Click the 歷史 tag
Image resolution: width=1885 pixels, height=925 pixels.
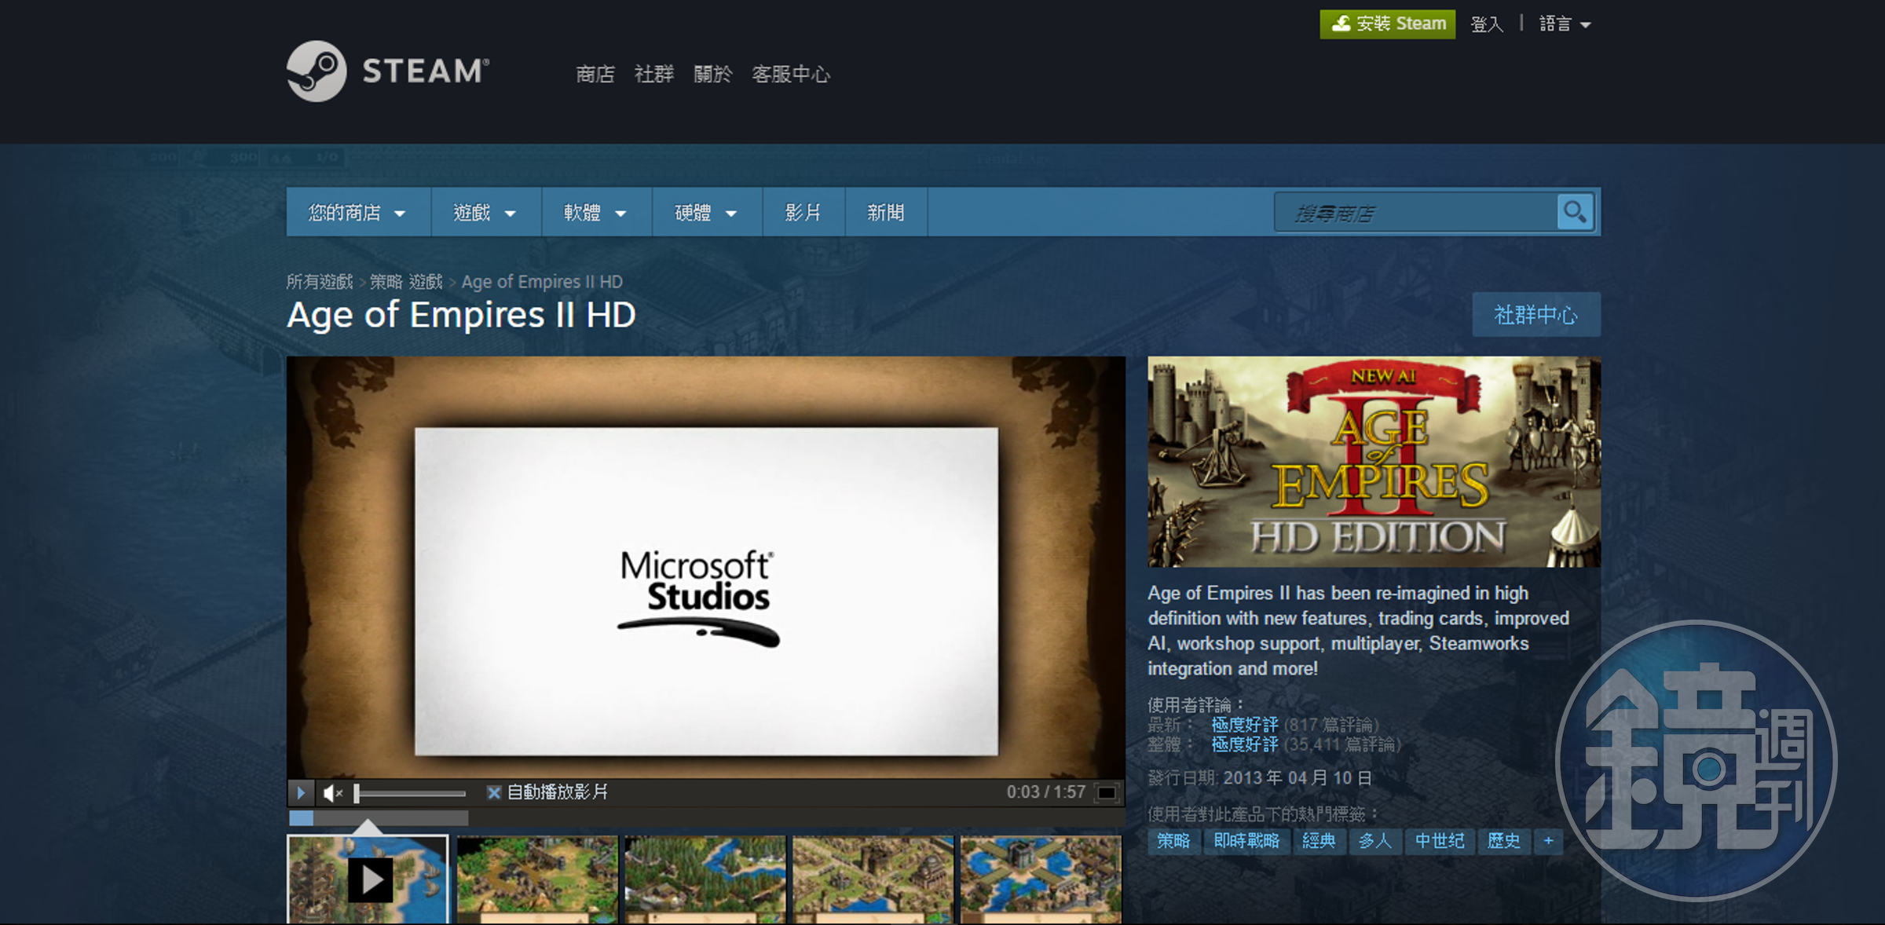[1504, 841]
